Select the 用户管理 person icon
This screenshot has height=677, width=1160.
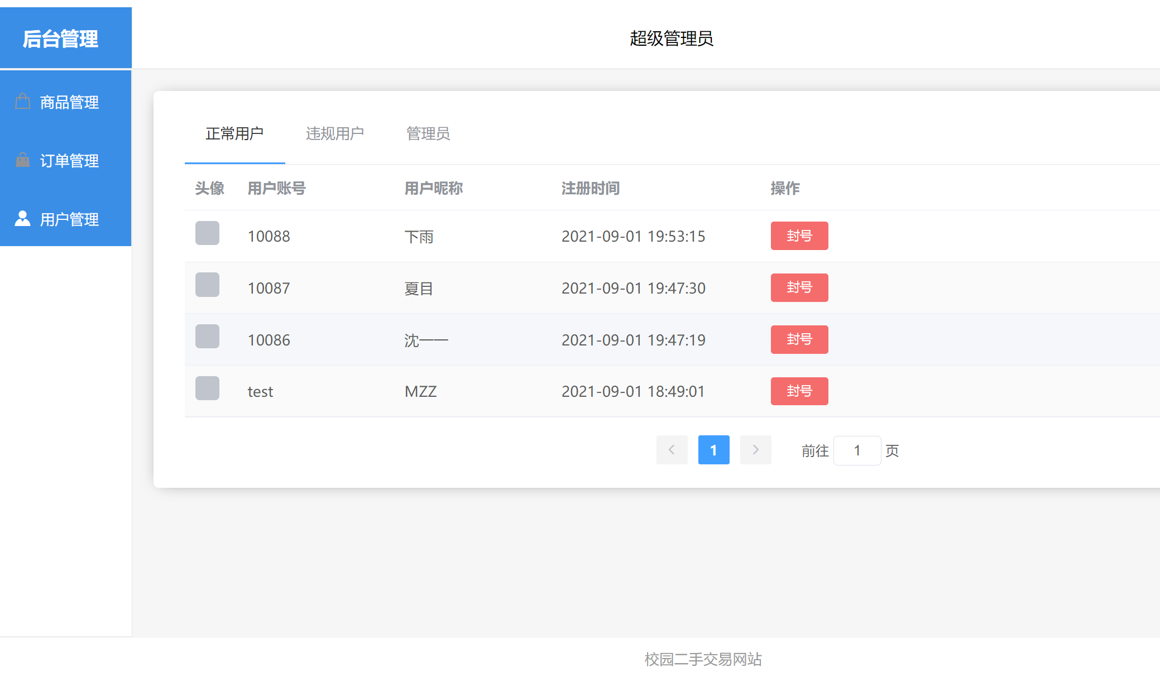(x=22, y=219)
